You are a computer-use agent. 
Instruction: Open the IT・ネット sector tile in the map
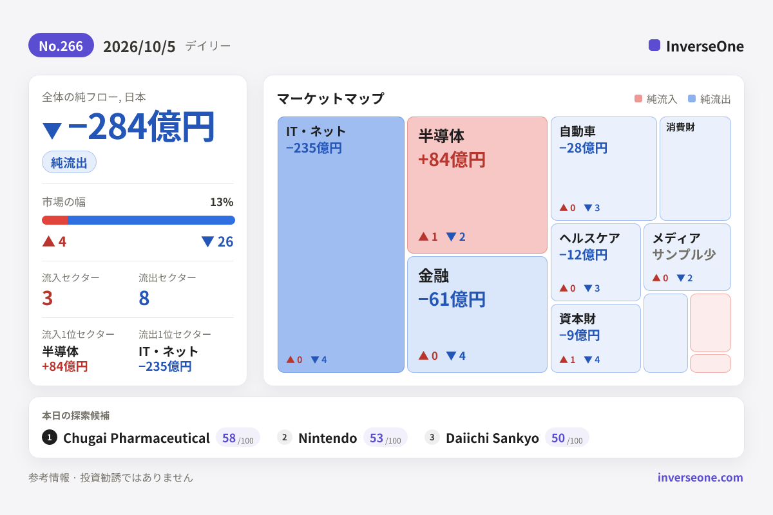[x=341, y=245]
